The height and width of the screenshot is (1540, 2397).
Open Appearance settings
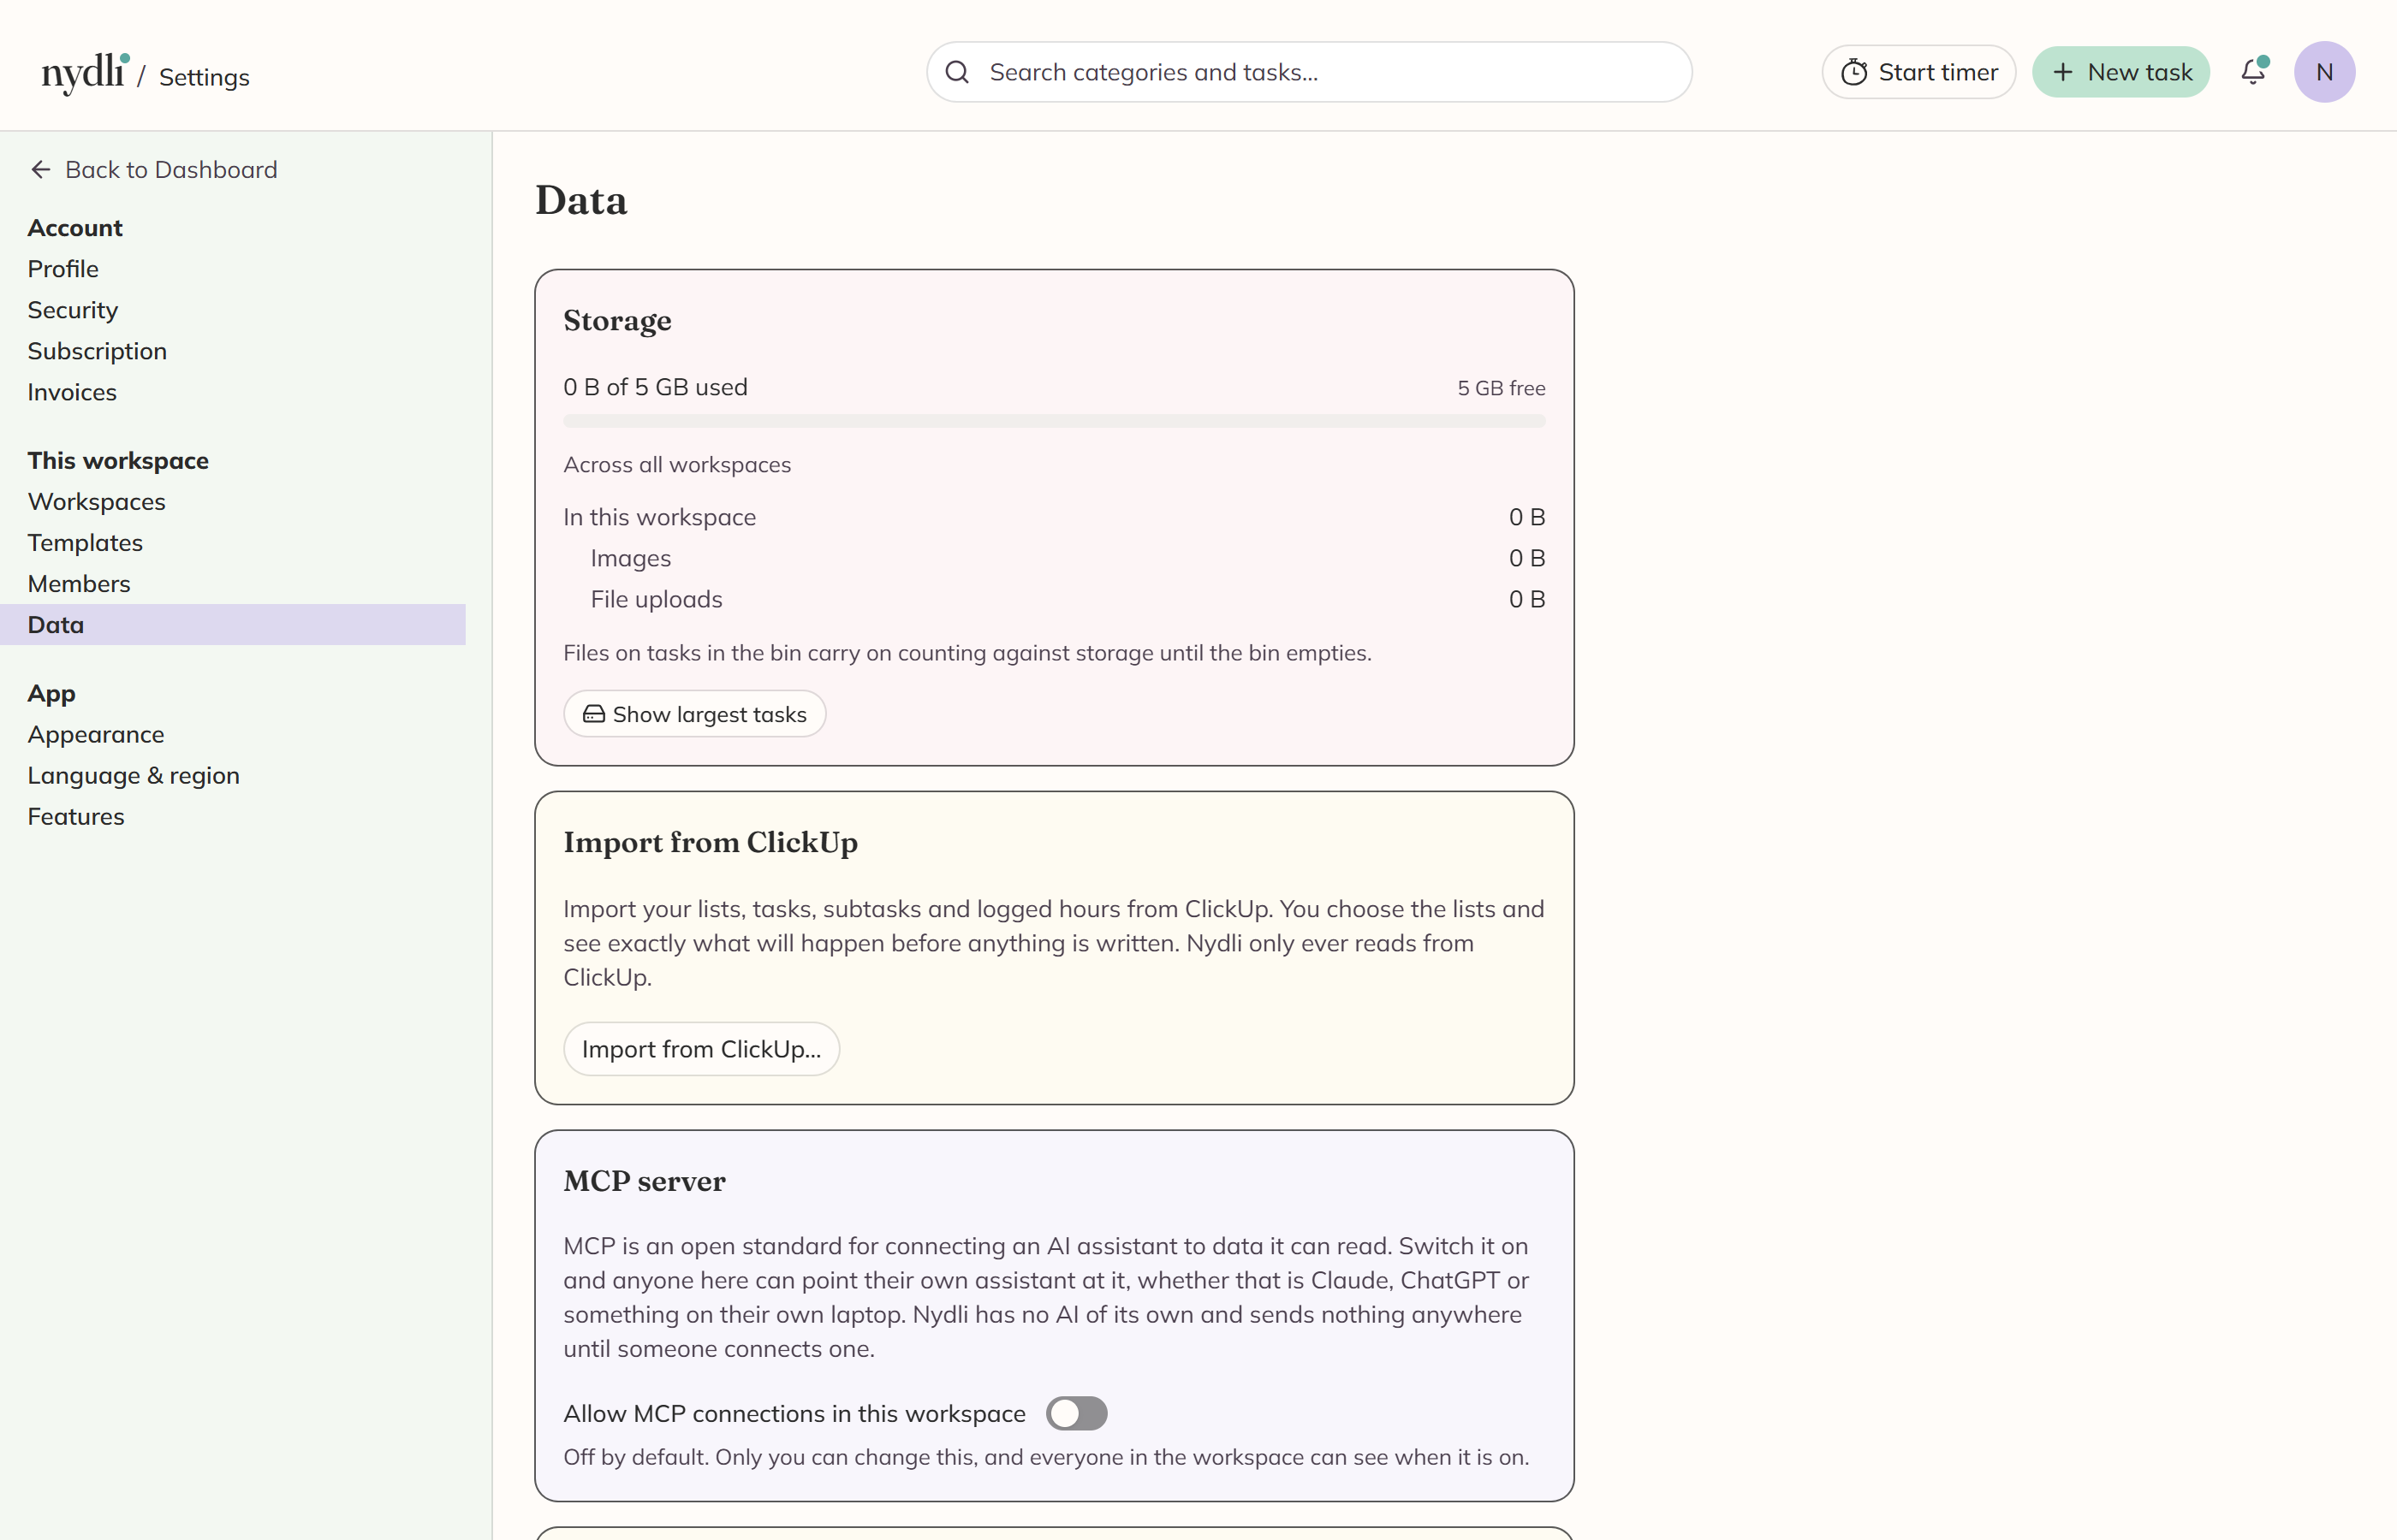point(96,734)
